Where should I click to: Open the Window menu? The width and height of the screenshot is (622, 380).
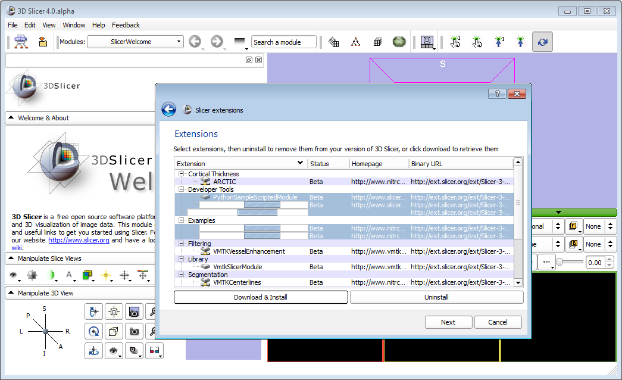pos(74,25)
